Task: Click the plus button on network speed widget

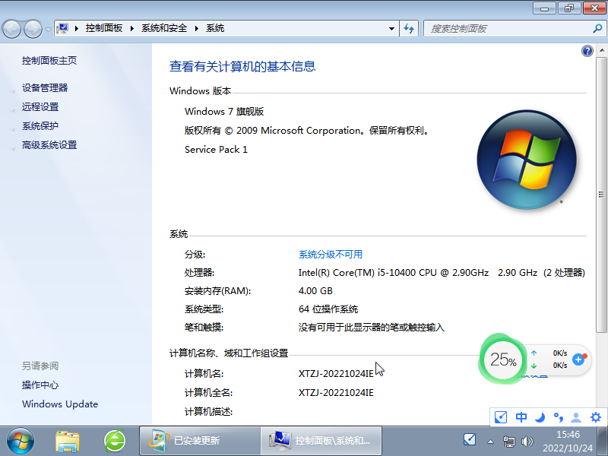Action: (578, 359)
